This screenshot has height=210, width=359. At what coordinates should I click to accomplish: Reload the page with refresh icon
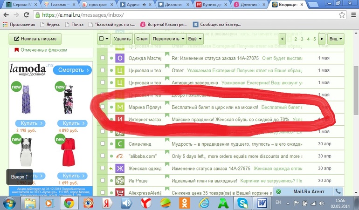pyautogui.click(x=26, y=15)
